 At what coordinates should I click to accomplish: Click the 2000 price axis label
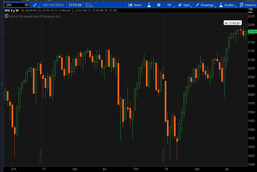tap(251, 95)
